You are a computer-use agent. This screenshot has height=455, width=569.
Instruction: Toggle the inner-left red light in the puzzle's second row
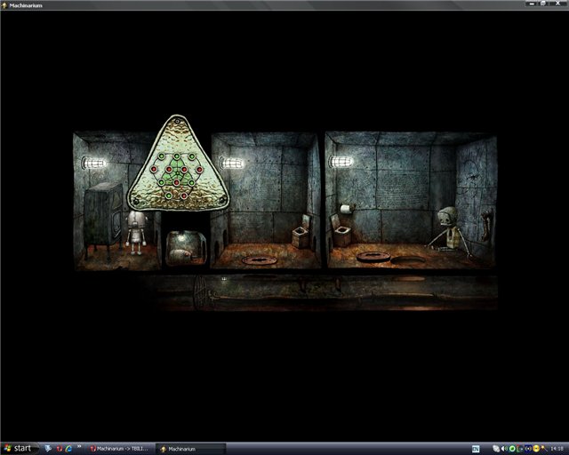tap(169, 169)
